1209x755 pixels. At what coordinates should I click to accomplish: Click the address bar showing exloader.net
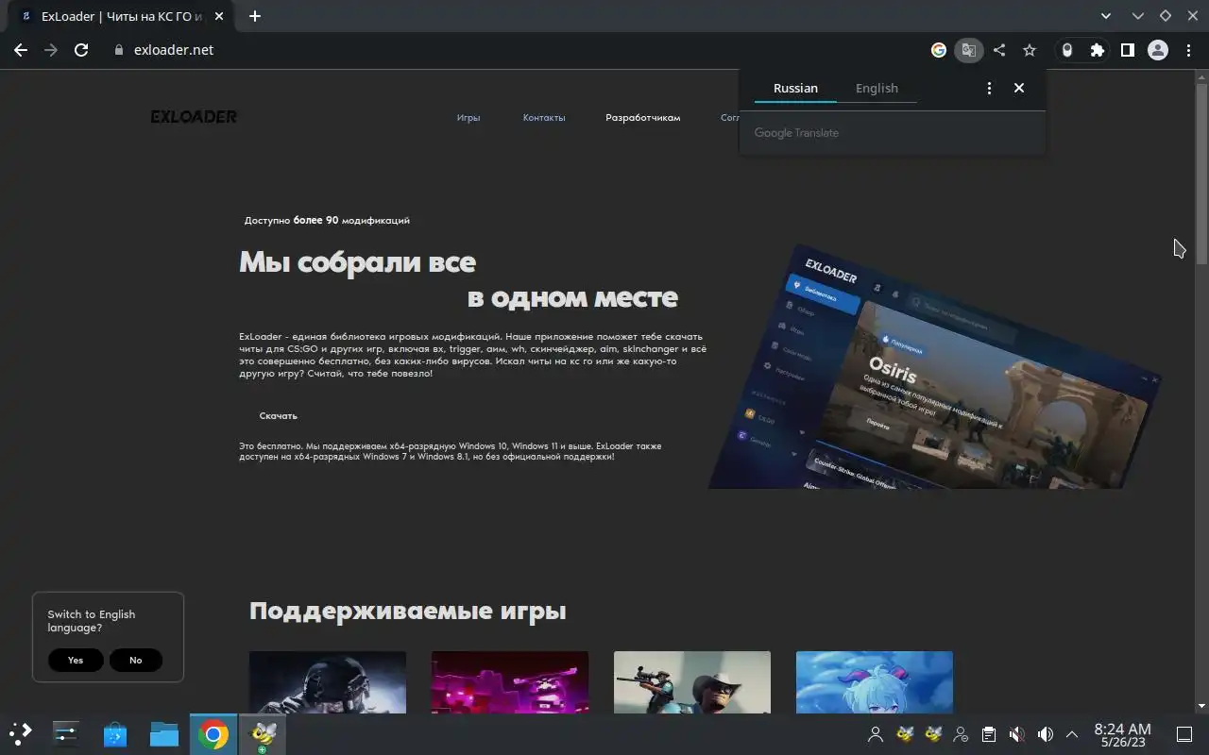515,50
